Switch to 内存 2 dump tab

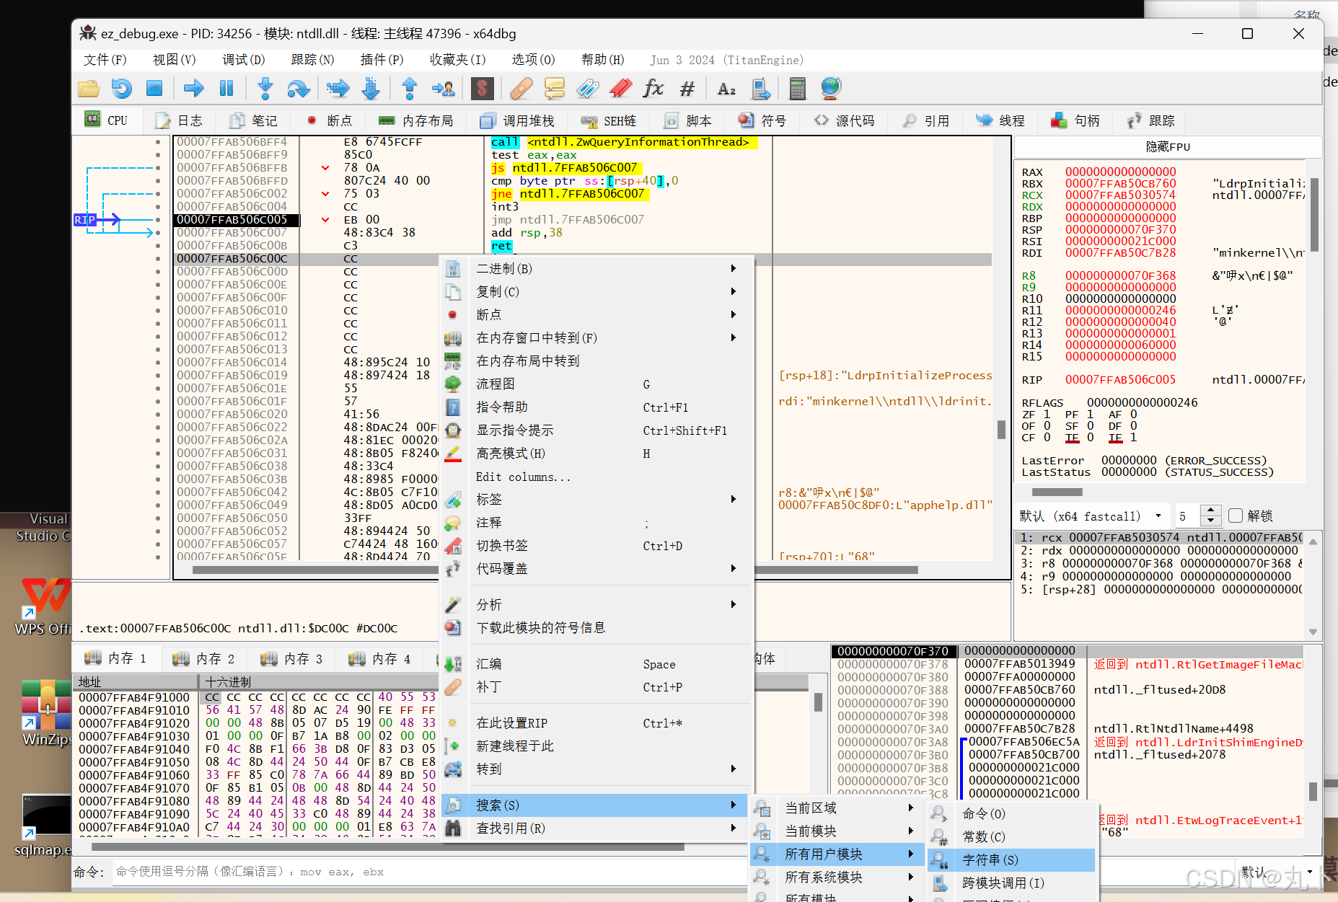206,658
